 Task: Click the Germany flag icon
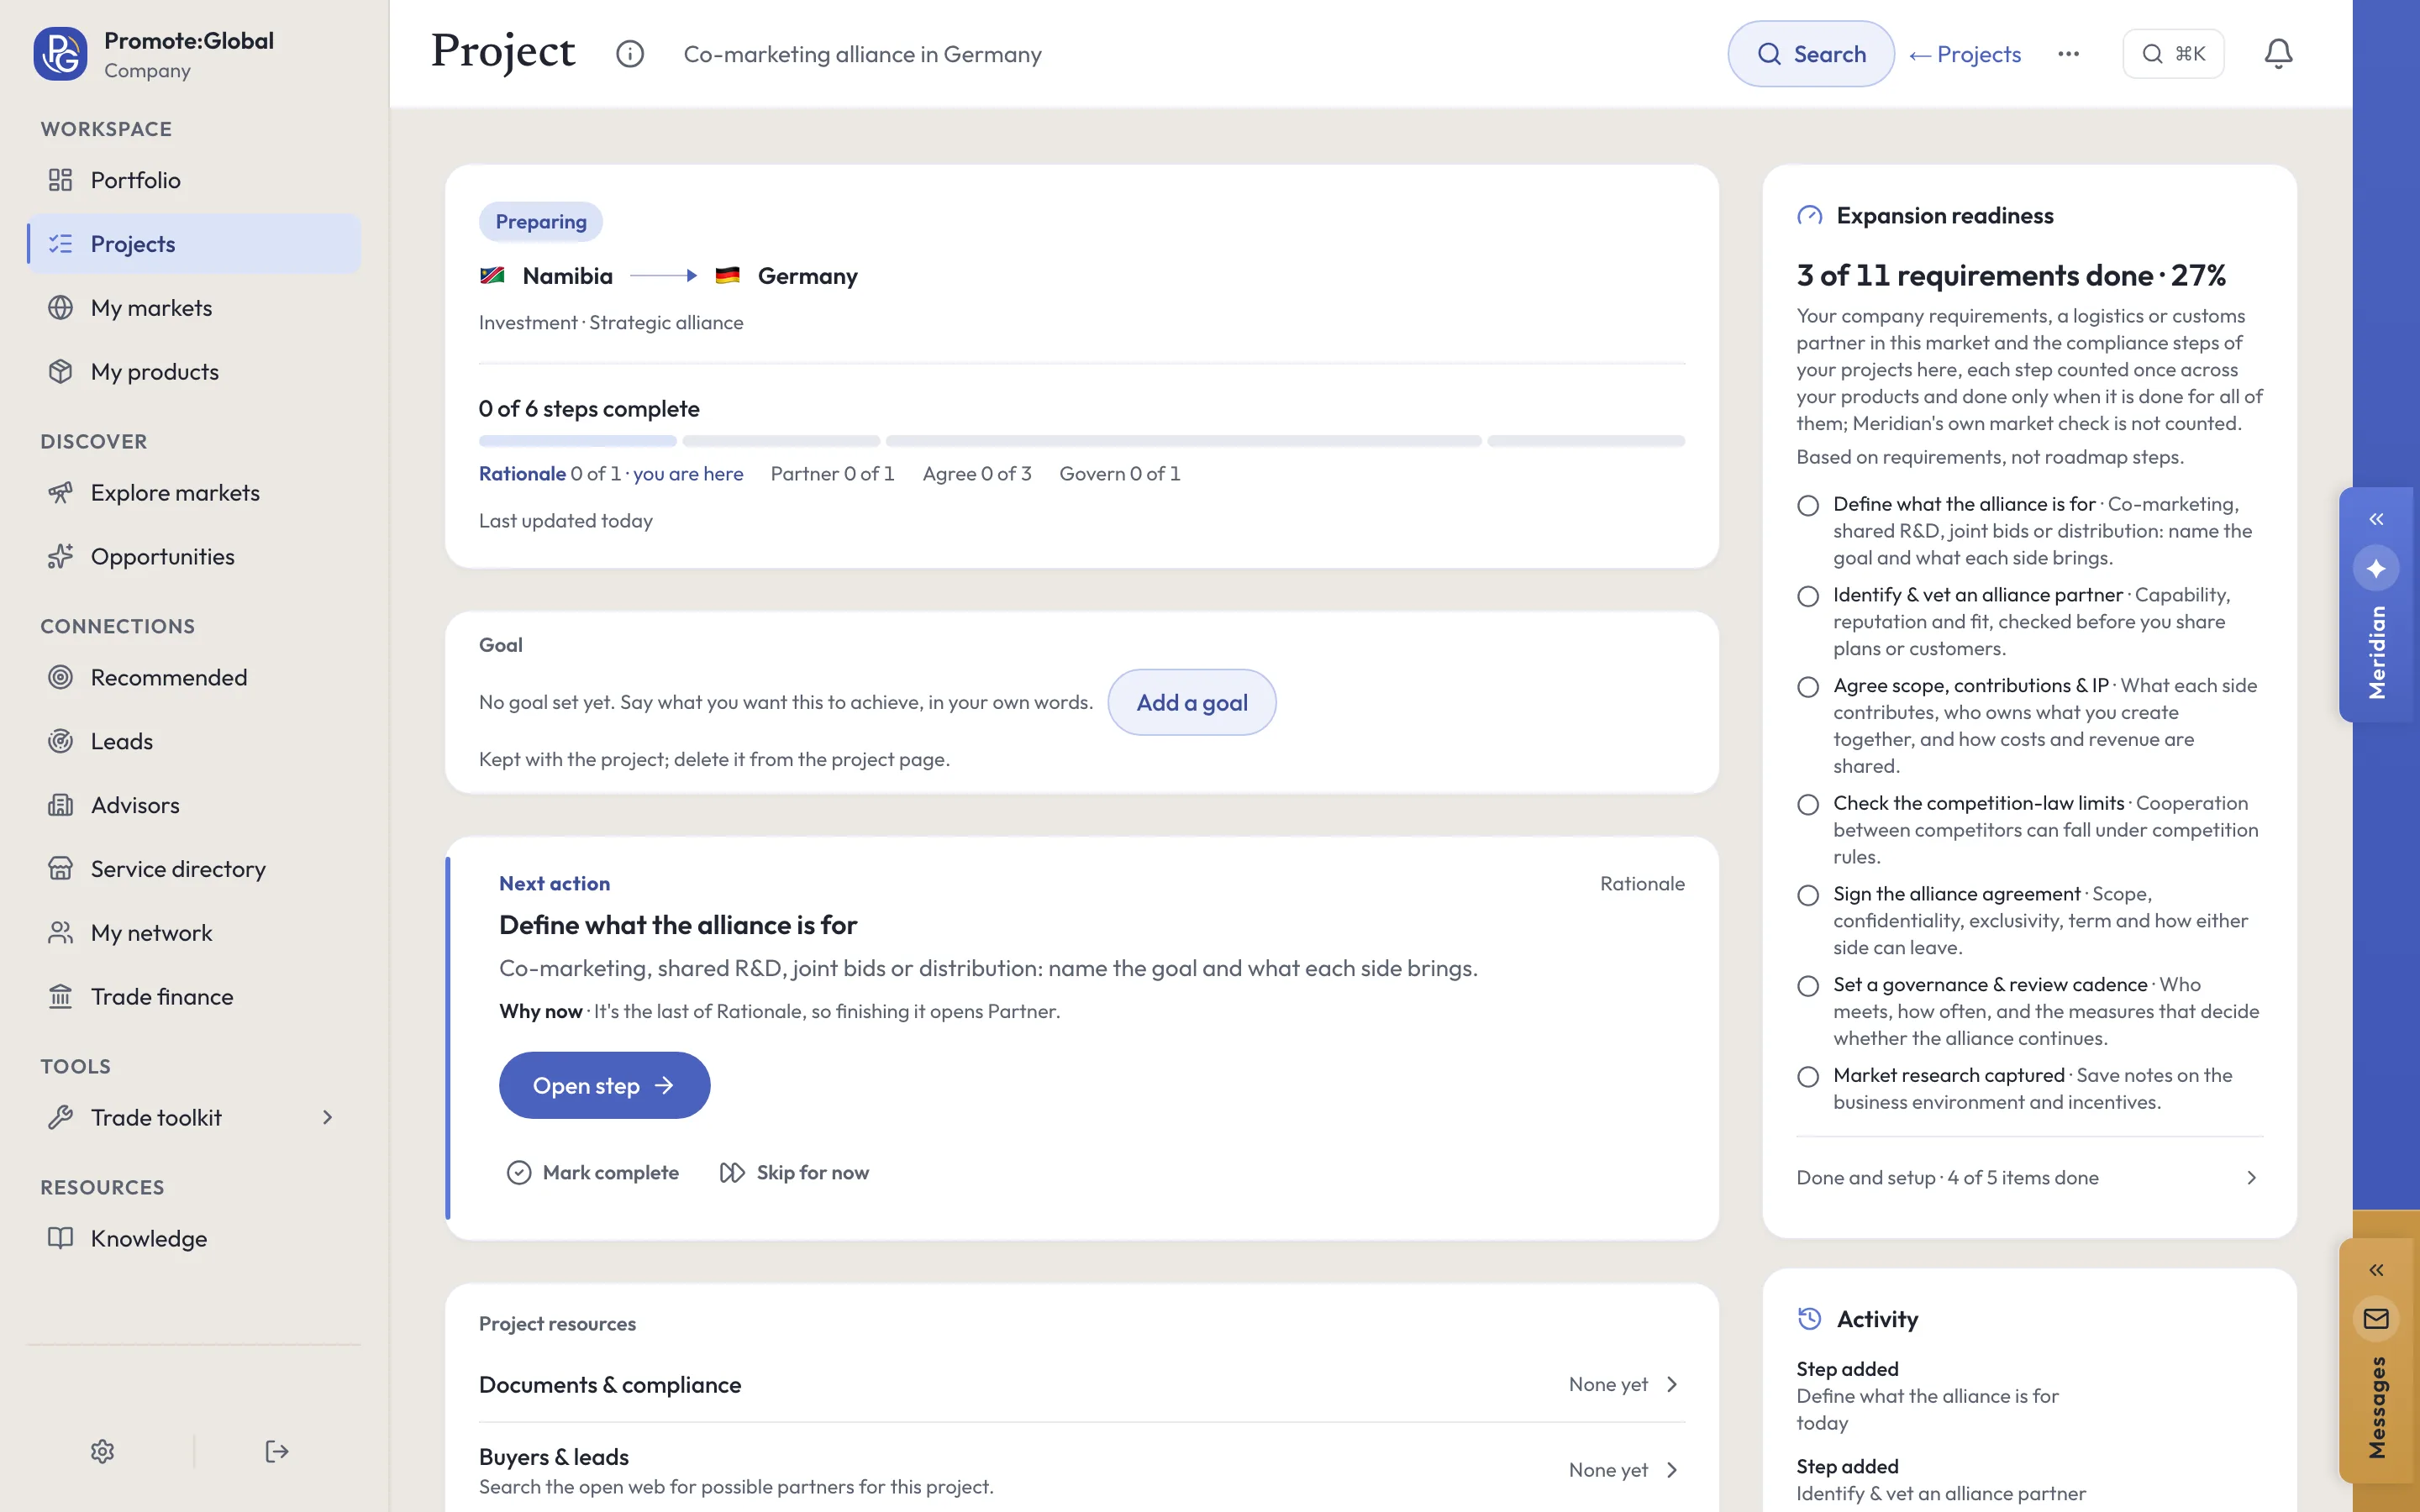(727, 276)
